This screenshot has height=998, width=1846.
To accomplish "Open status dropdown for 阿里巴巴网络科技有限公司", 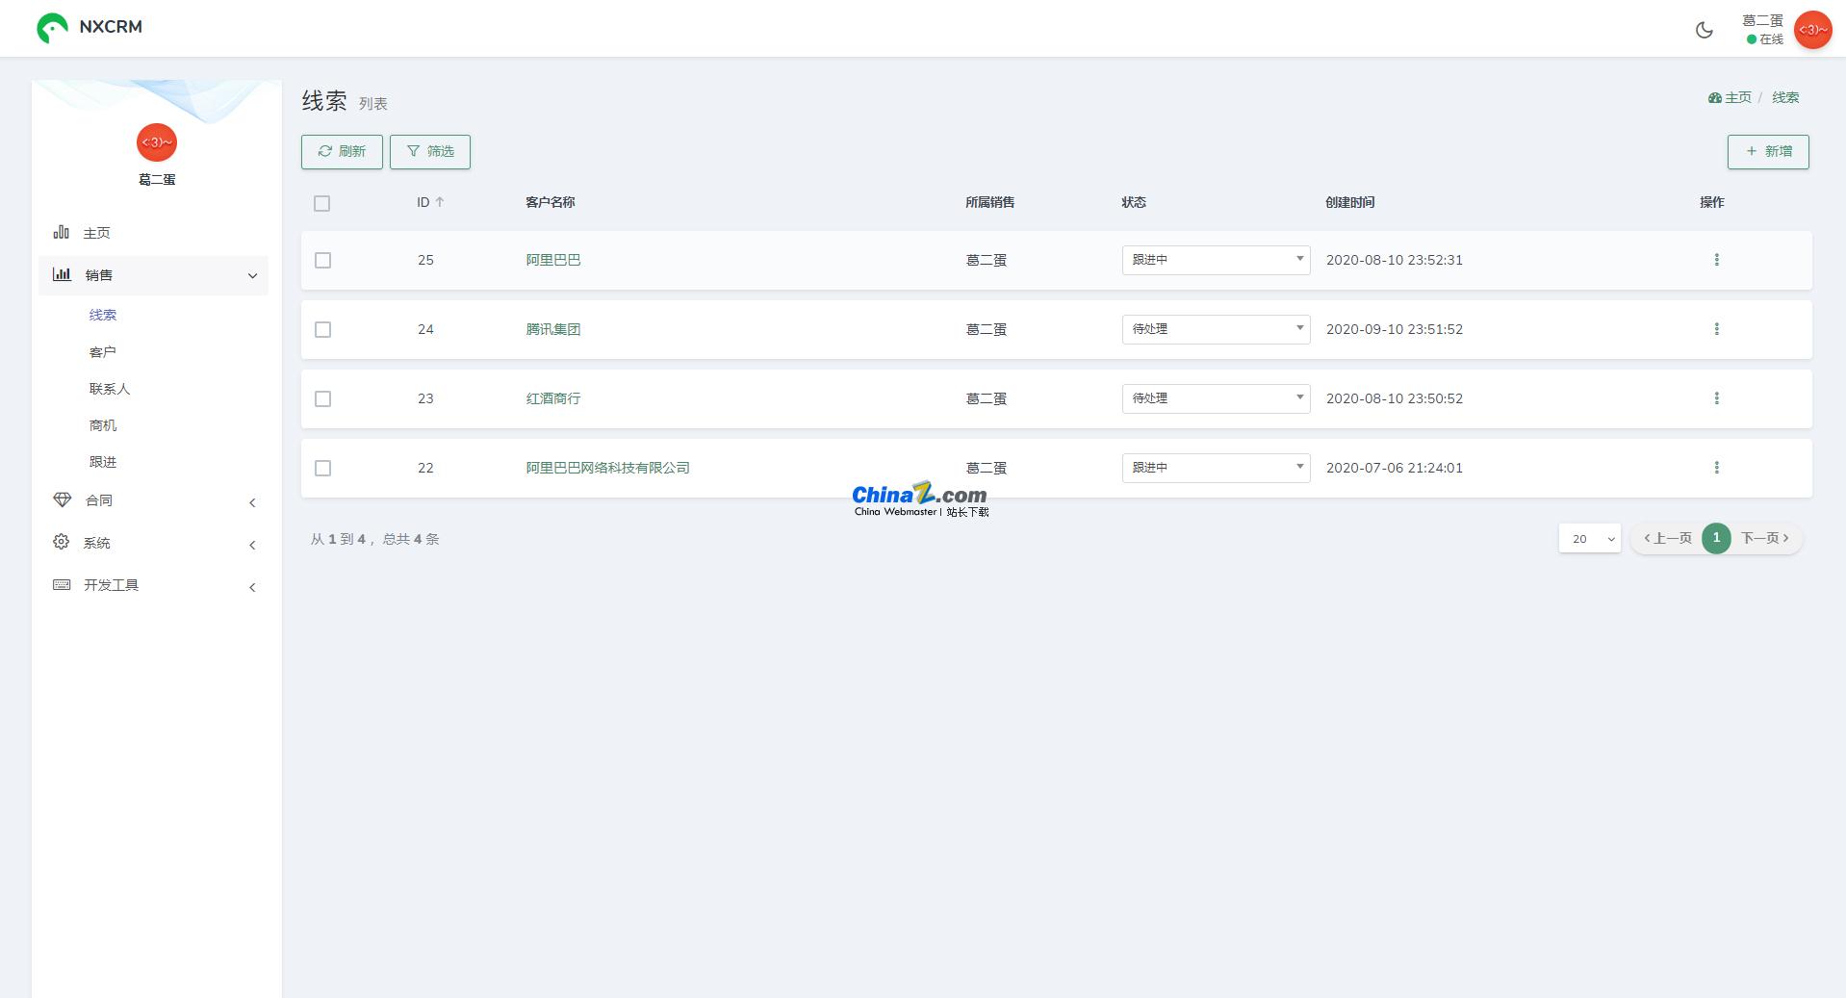I will pos(1216,468).
